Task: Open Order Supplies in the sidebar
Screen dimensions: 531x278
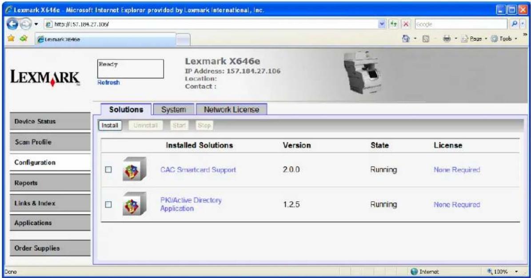Action: [x=50, y=248]
